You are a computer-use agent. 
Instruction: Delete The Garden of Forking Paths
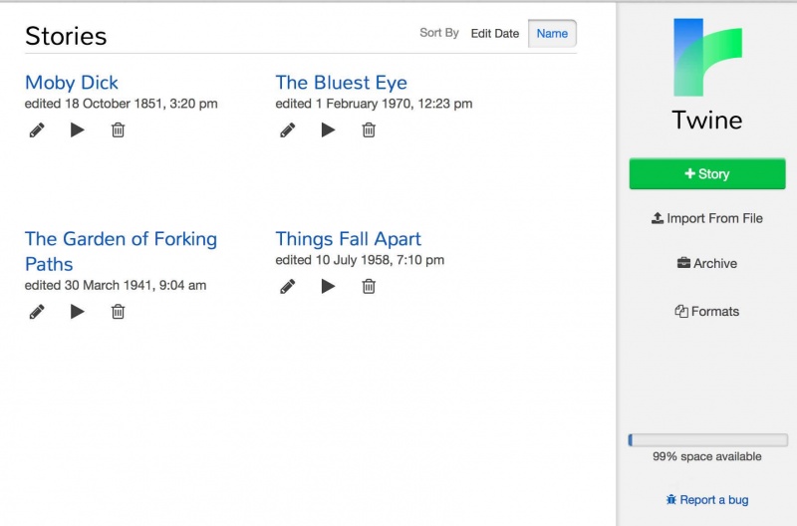[118, 312]
